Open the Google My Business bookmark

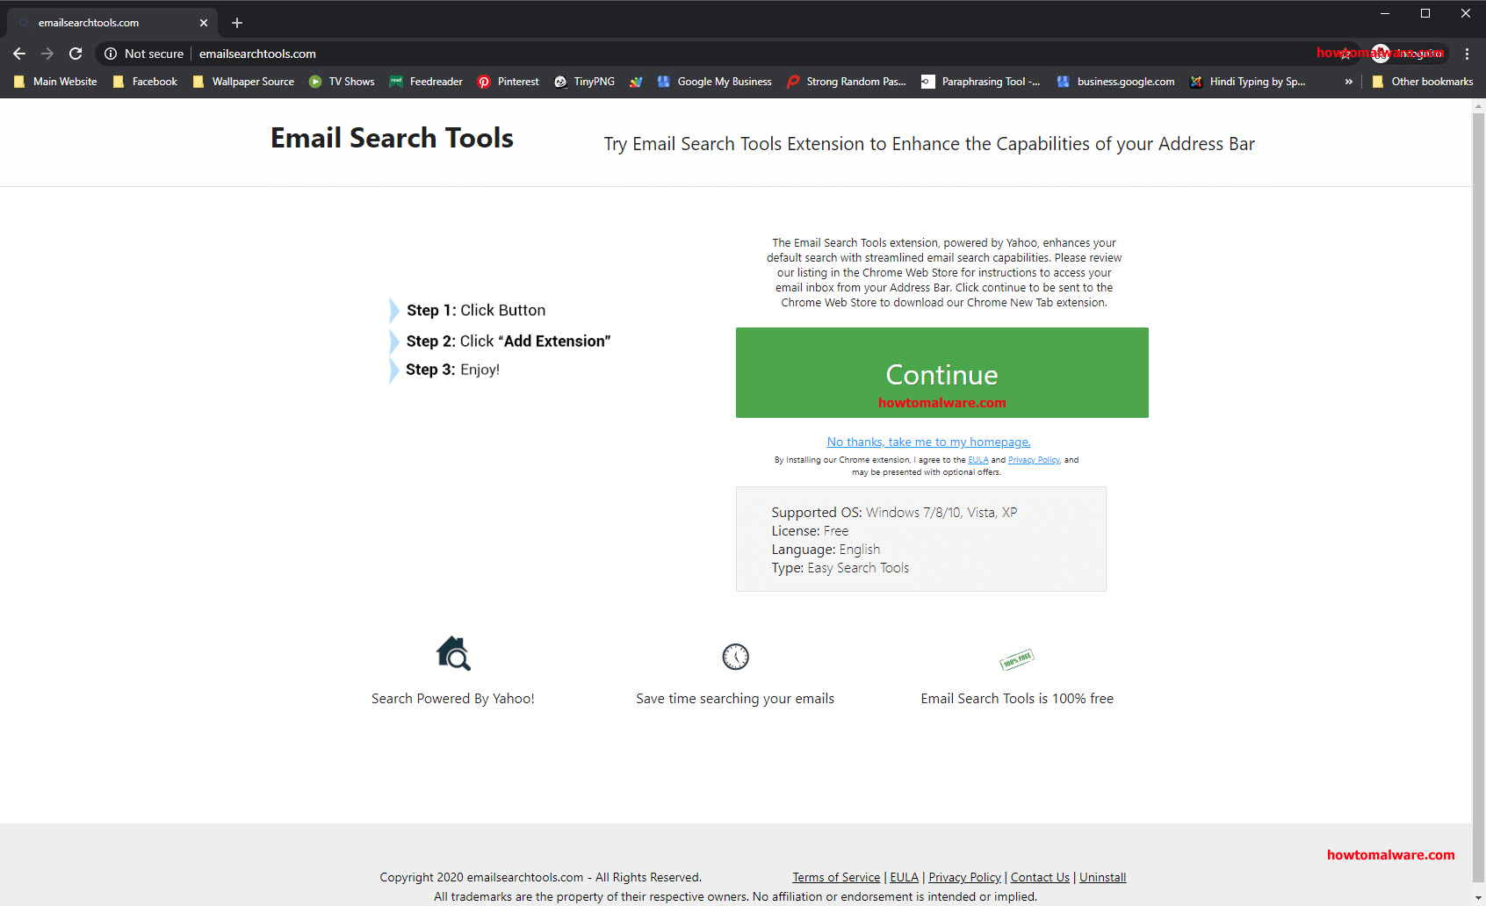(x=715, y=82)
